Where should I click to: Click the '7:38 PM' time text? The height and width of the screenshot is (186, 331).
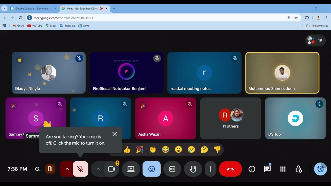(17, 169)
